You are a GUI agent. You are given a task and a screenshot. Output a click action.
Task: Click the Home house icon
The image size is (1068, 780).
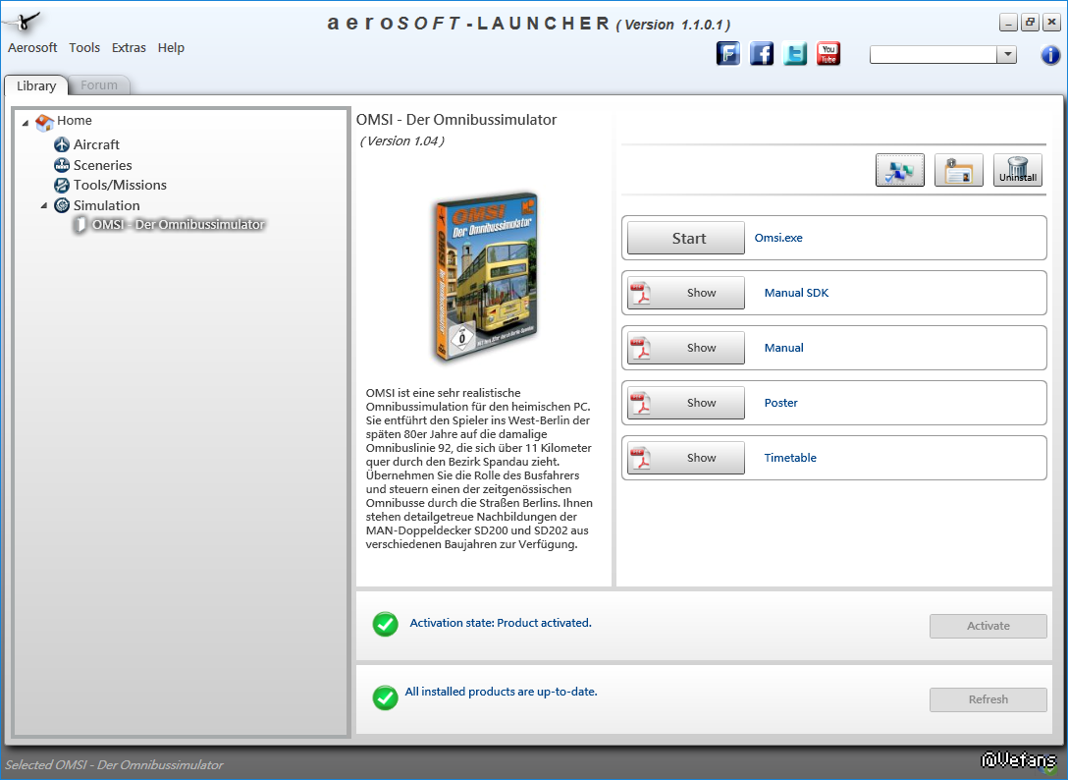(44, 122)
